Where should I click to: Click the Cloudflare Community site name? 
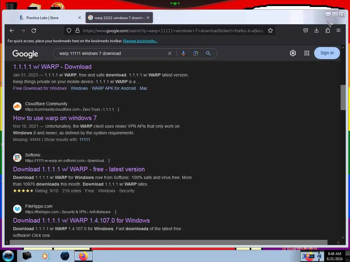(46, 104)
